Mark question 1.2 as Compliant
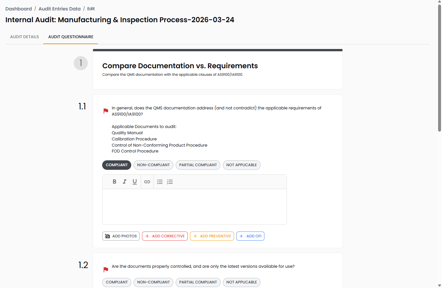This screenshot has width=442, height=288. (x=117, y=282)
